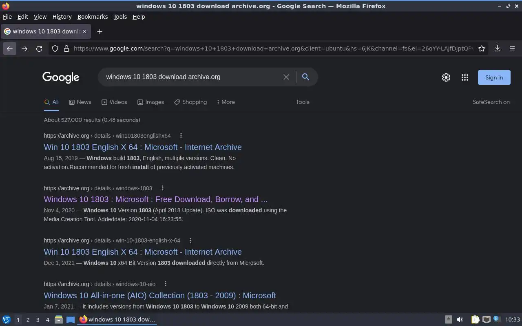Open the removable media tray icon
The width and height of the screenshot is (522, 326).
(448, 319)
